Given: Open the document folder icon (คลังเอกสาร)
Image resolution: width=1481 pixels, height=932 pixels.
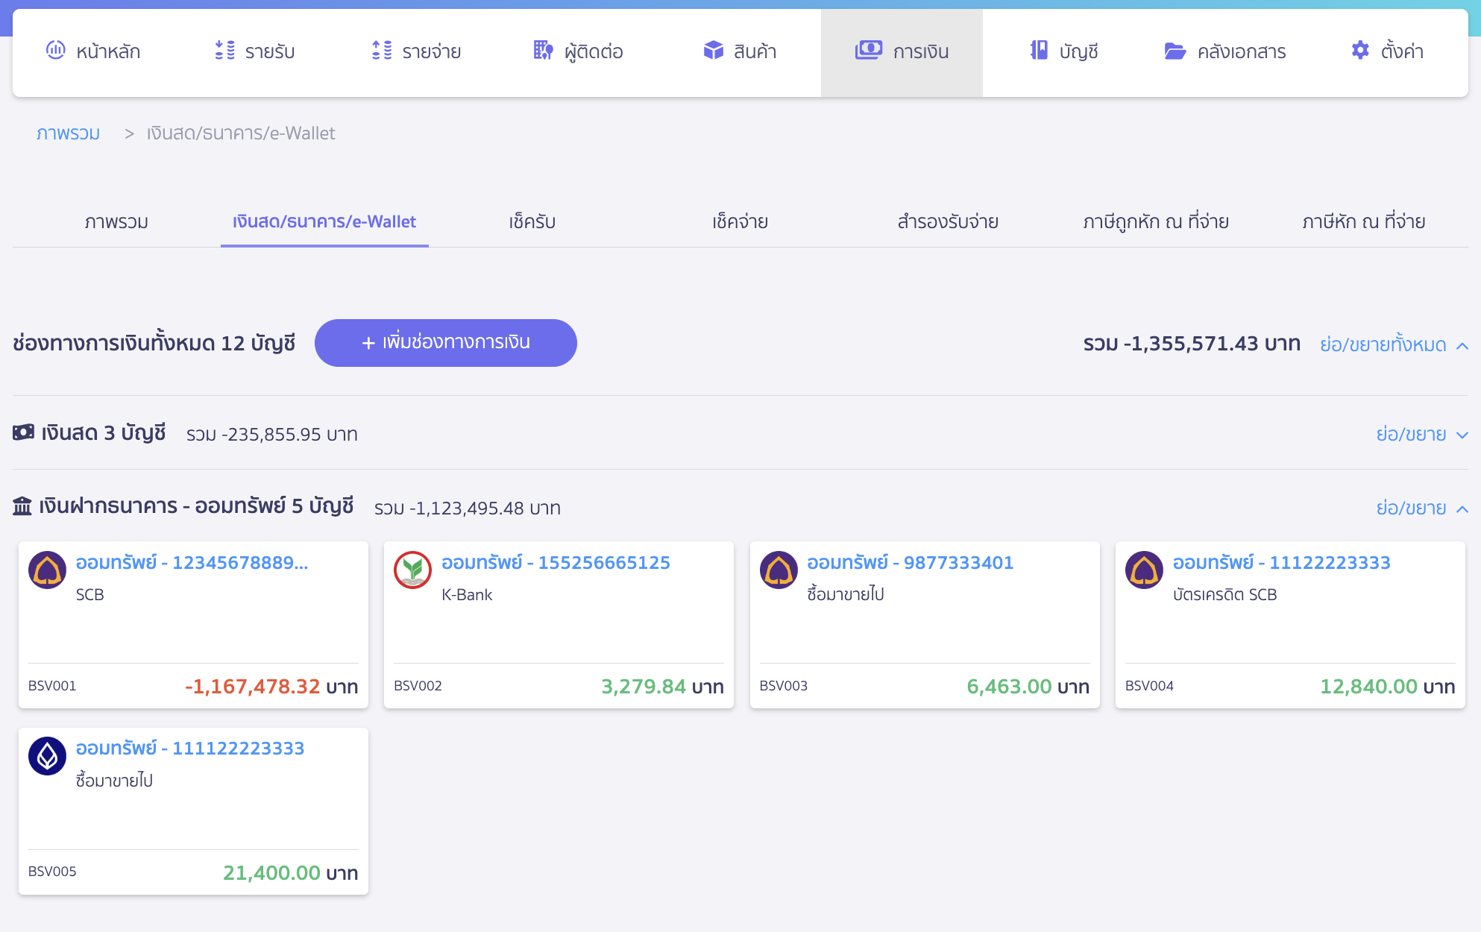Looking at the screenshot, I should [x=1175, y=51].
